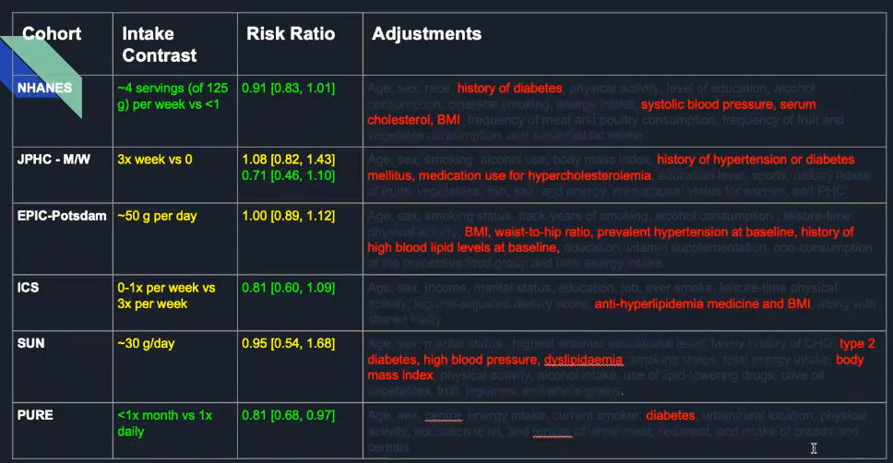The image size is (893, 463).
Task: Click 'anti-hyperlipidemia medicine and BMI' text
Action: point(702,303)
